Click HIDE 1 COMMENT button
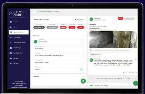This screenshot has width=145, height=94. [95, 55]
